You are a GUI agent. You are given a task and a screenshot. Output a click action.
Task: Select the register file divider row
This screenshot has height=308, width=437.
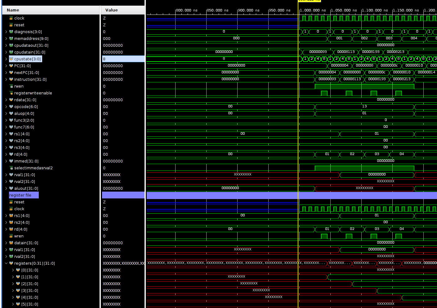pos(24,195)
